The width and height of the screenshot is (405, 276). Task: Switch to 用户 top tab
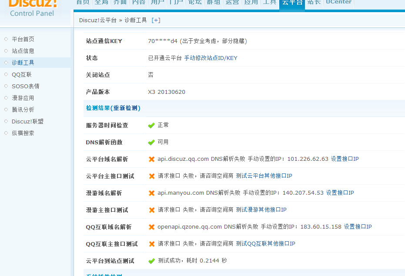[157, 3]
